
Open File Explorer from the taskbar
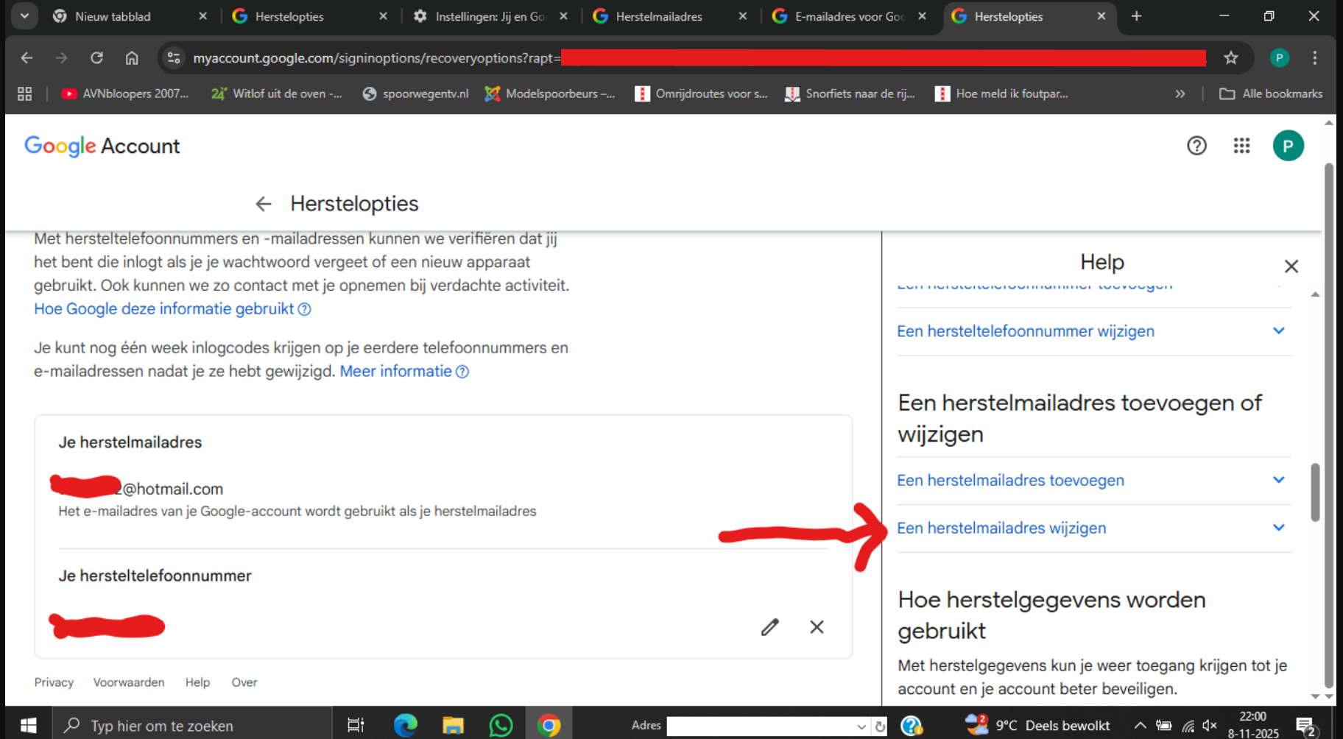click(x=453, y=726)
